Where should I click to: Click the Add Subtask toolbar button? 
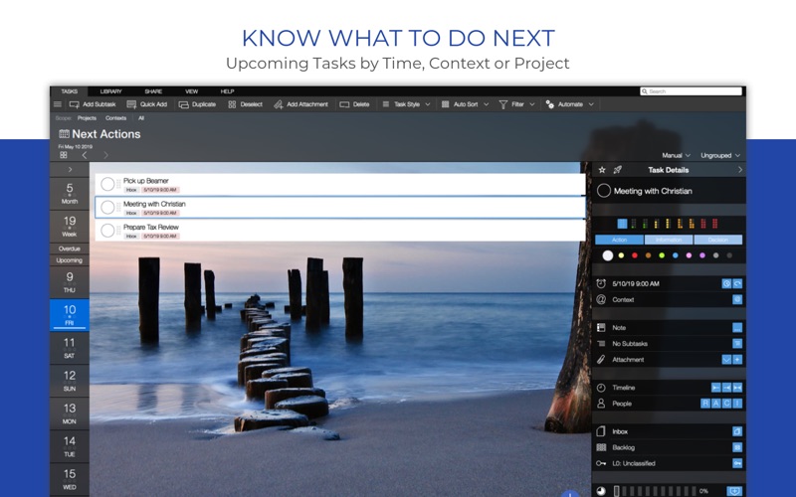93,104
